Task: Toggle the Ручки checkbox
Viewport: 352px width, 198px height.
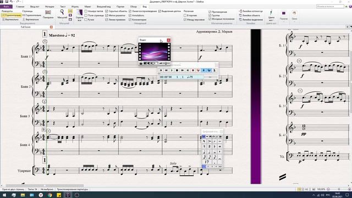Action: click(86, 20)
